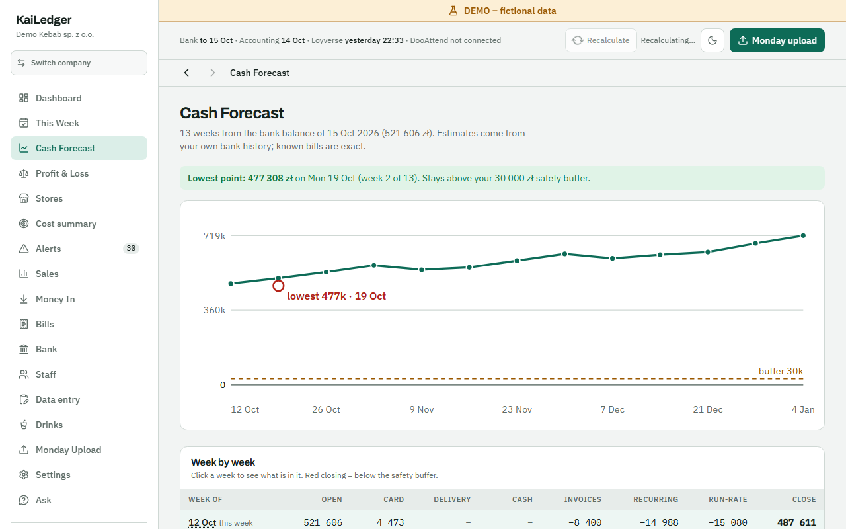Click the open balance 521 606 cell
This screenshot has height=529, width=846.
click(323, 522)
